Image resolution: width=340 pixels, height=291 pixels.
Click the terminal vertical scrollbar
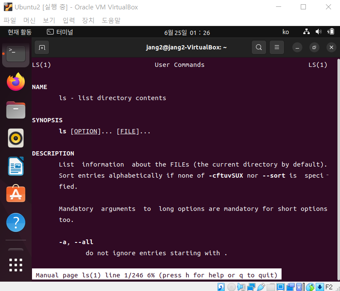pos(338,169)
